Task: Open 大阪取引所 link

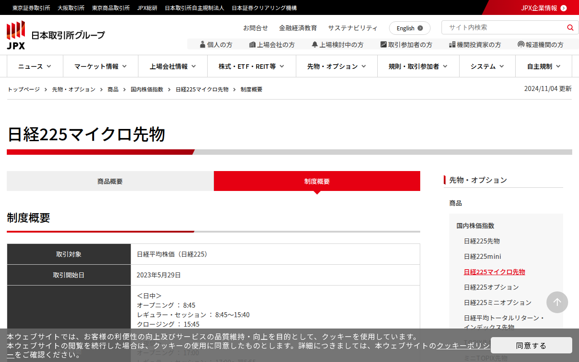Action: coord(71,8)
